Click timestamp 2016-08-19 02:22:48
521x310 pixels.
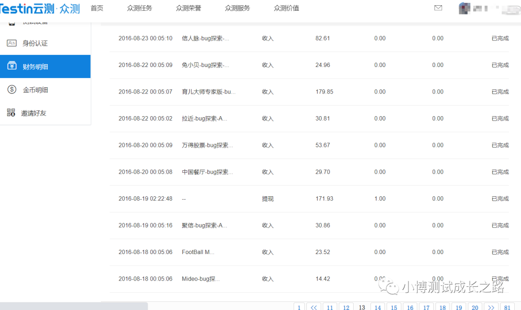pyautogui.click(x=146, y=199)
